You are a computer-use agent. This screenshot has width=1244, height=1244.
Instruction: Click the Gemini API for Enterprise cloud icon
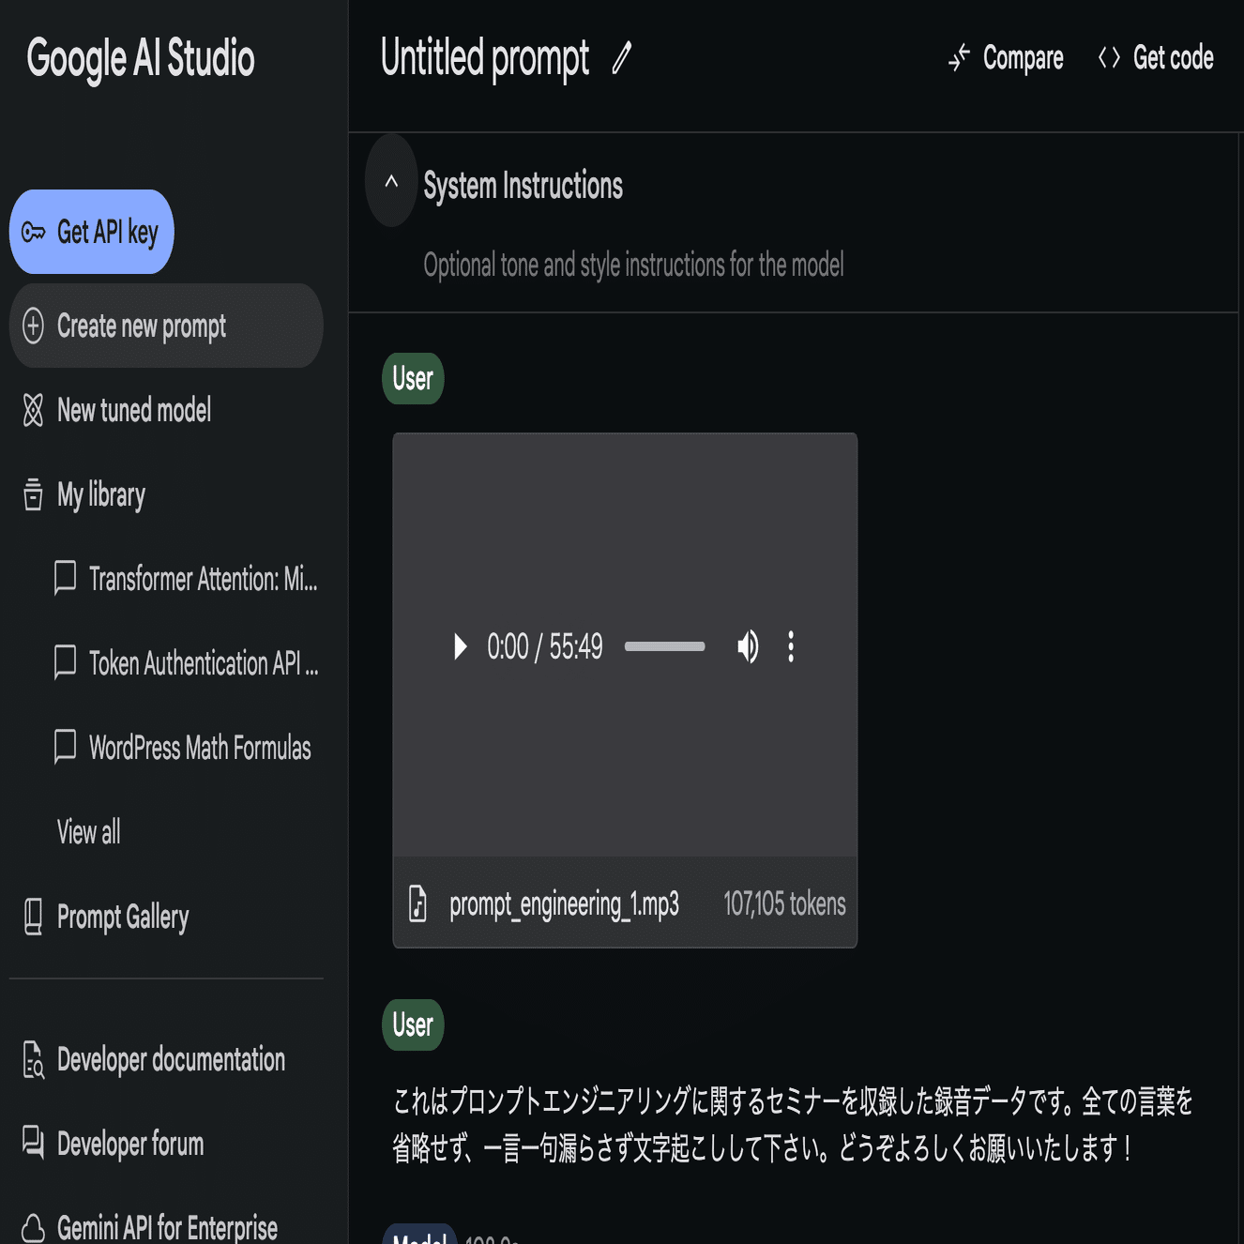coord(33,1228)
